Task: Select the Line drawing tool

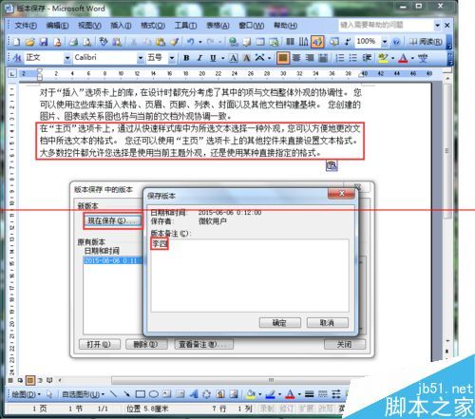Action: [x=113, y=394]
